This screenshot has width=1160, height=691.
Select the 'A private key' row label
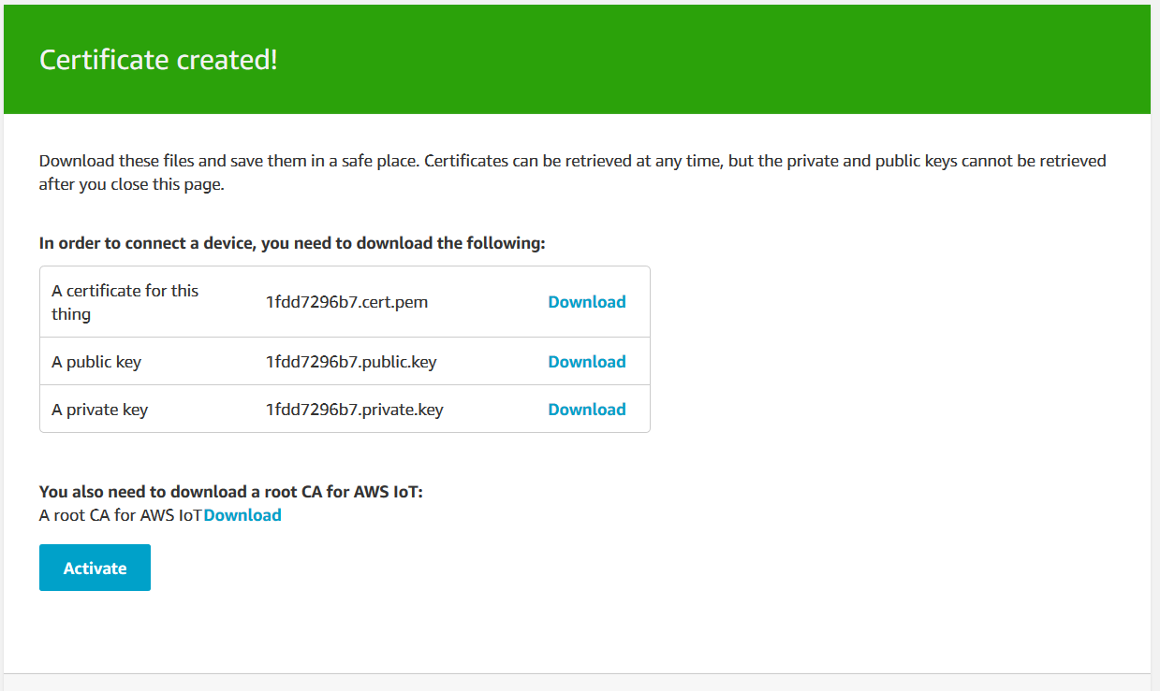coord(100,410)
